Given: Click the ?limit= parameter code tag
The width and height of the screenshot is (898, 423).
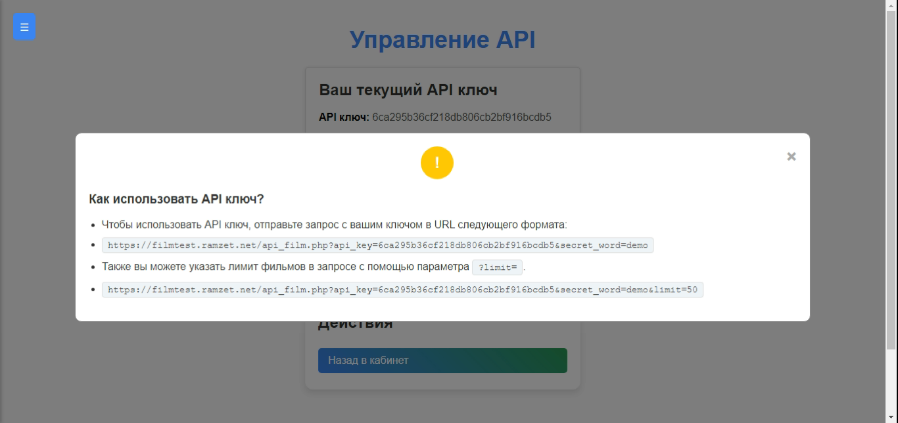Looking at the screenshot, I should click(x=497, y=267).
